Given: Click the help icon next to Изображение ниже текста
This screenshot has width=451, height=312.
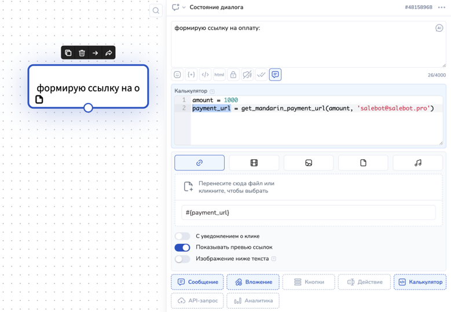Looking at the screenshot, I should (x=274, y=259).
